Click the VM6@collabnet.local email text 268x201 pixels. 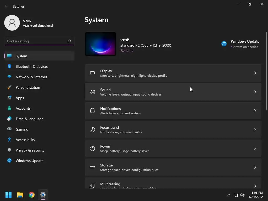coord(38,26)
